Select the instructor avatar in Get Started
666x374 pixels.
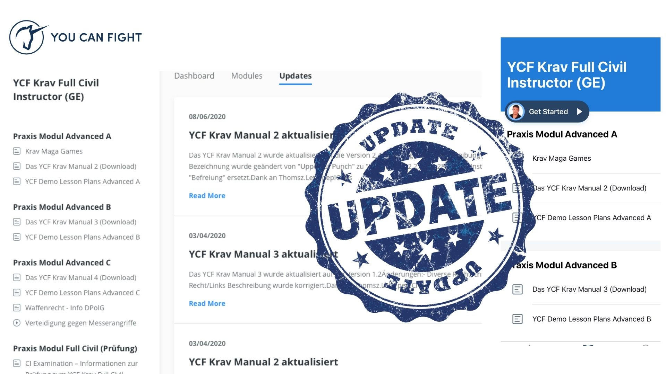[515, 112]
